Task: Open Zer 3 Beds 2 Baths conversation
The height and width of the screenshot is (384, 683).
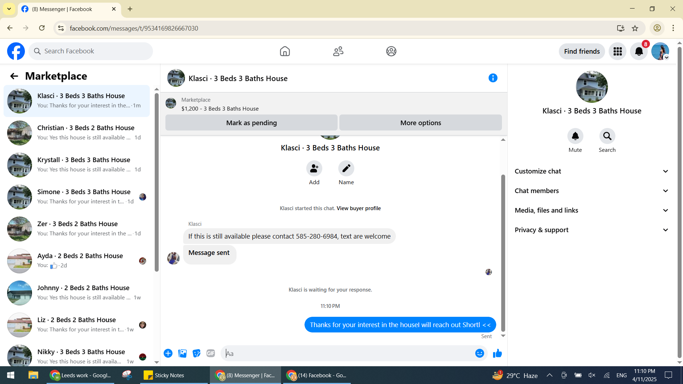Action: (x=76, y=229)
